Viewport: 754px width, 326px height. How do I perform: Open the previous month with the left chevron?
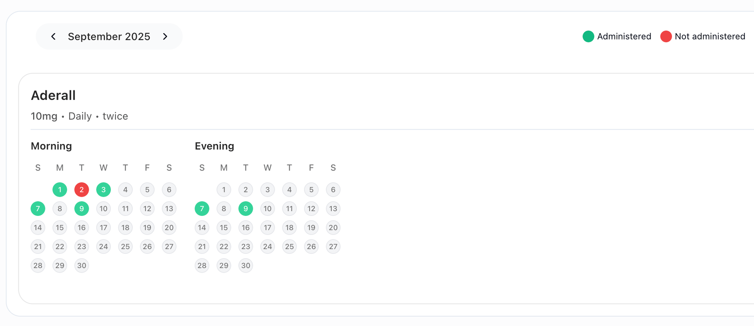point(53,36)
